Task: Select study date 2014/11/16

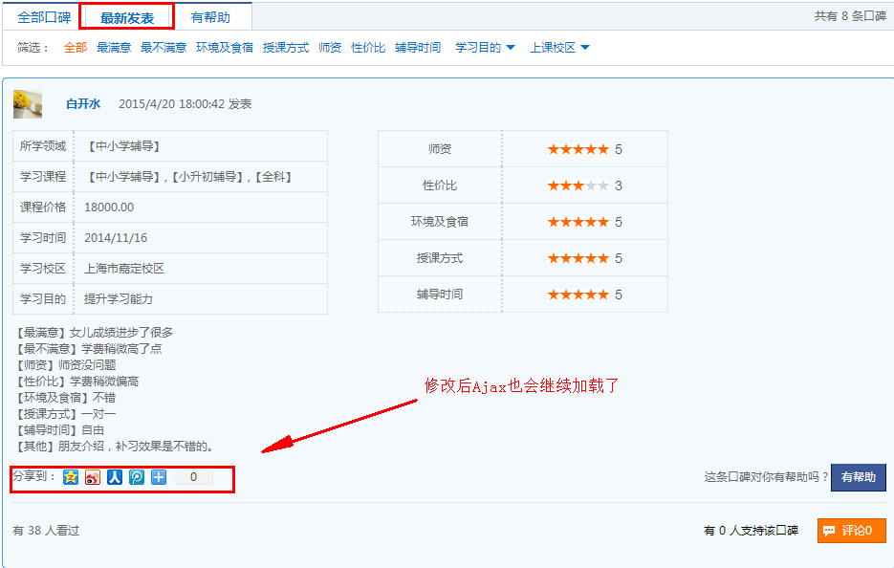Action: pyautogui.click(x=116, y=238)
